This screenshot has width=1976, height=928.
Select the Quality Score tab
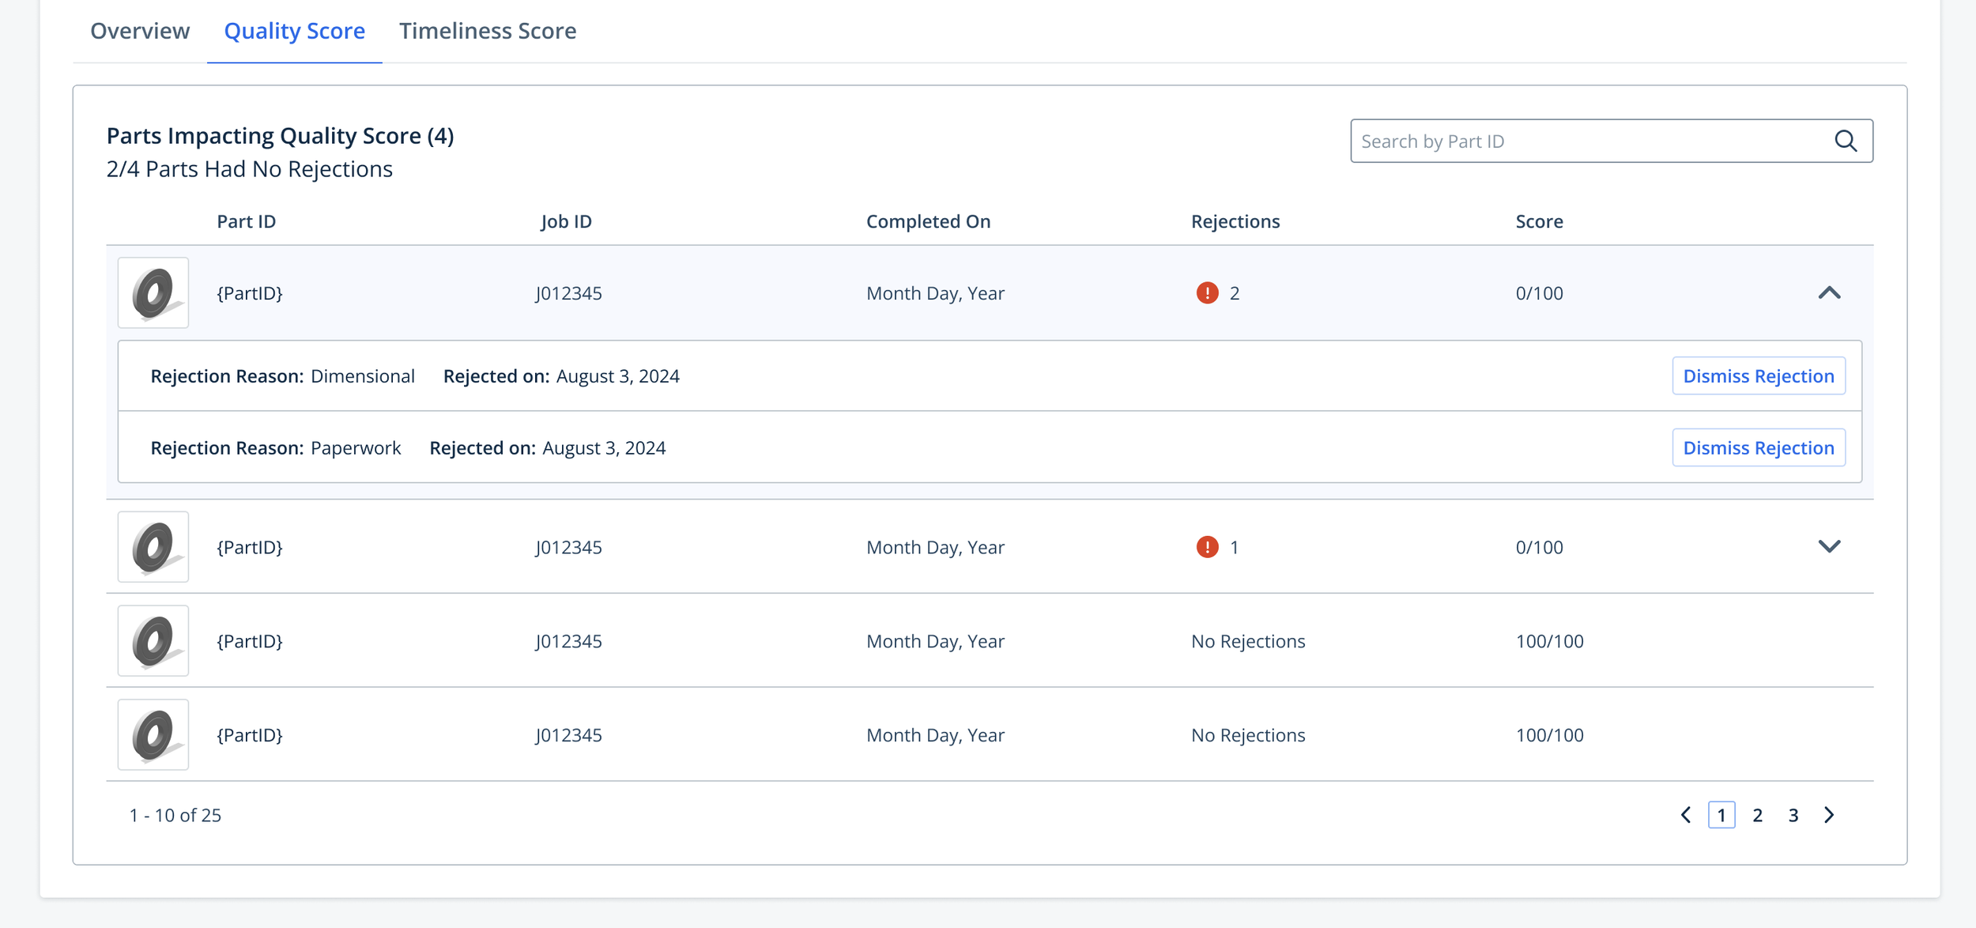[x=294, y=31]
